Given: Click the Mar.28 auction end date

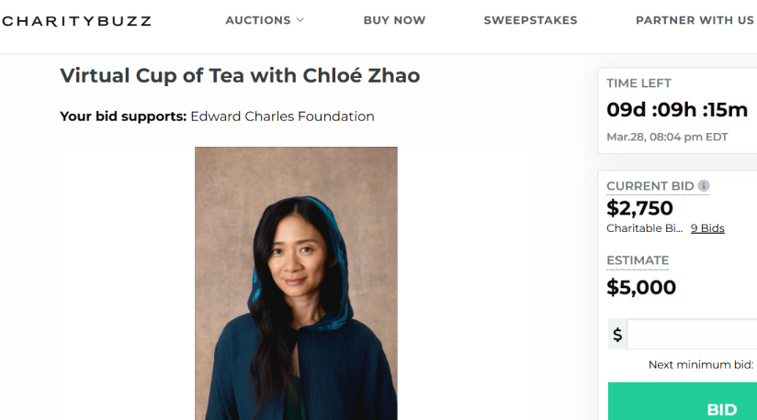Looking at the screenshot, I should [667, 137].
